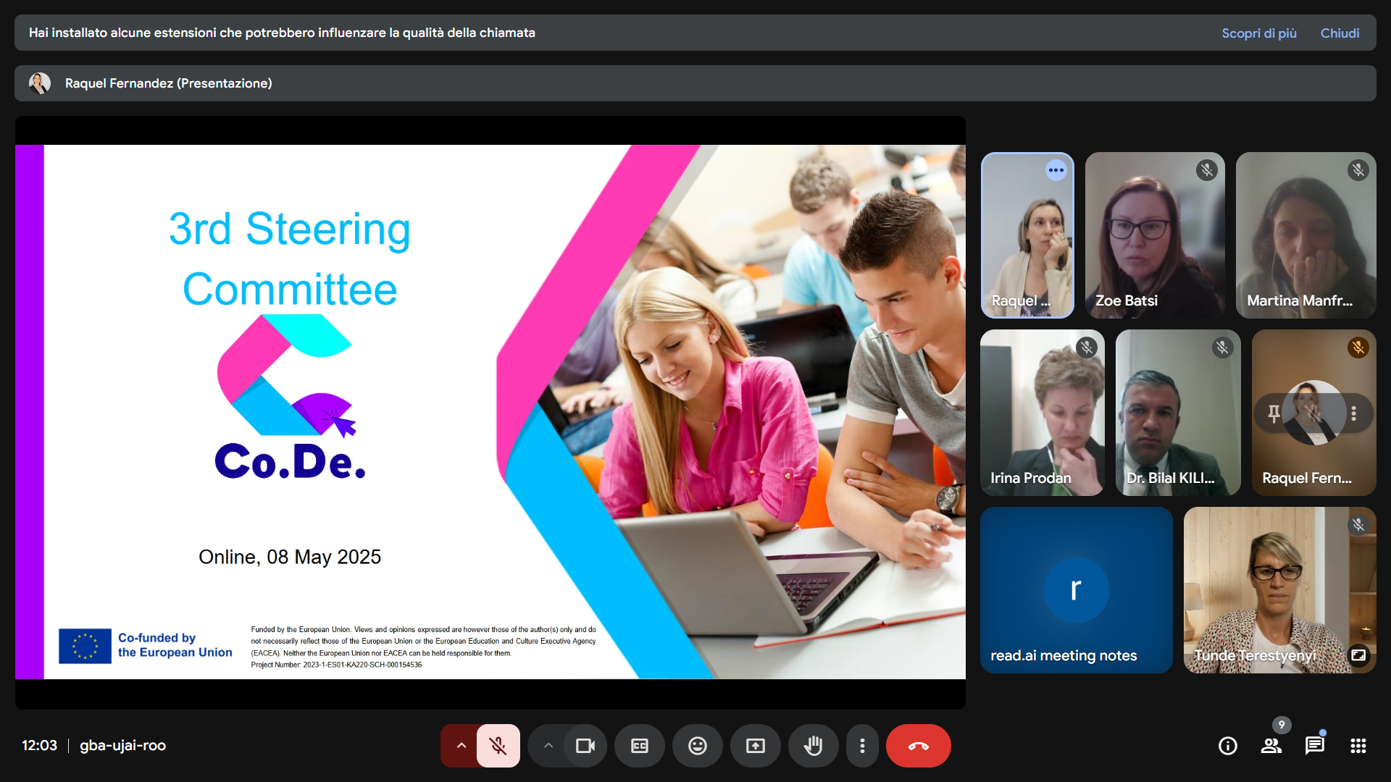
Task: Open picture-in-picture icon on Tunde Terestyenyi tile
Action: (1358, 655)
